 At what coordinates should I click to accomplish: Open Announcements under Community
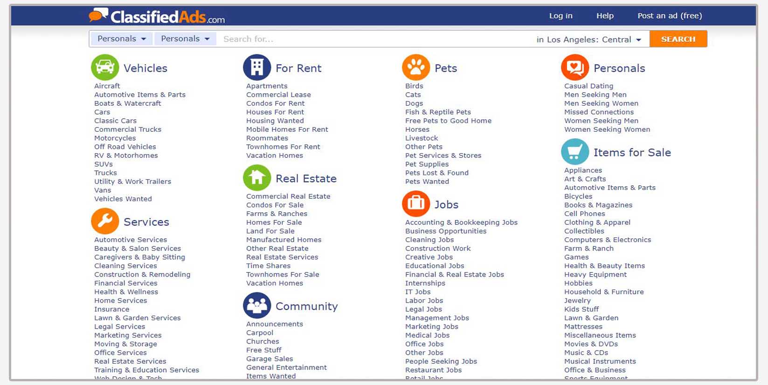pyautogui.click(x=274, y=324)
